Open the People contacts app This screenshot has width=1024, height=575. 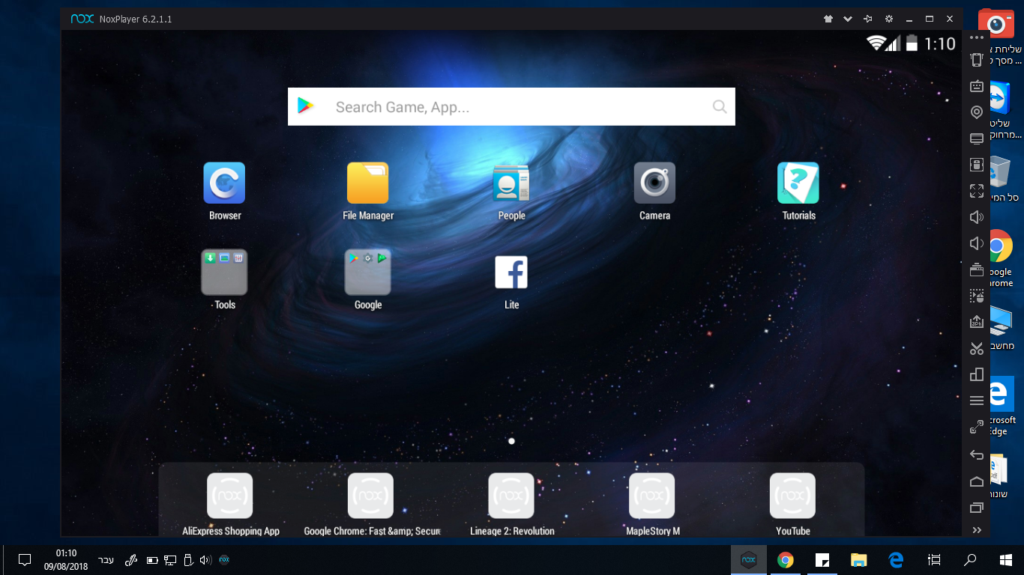(511, 183)
